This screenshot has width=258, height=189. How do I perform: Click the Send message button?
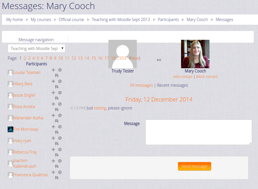coord(194,166)
